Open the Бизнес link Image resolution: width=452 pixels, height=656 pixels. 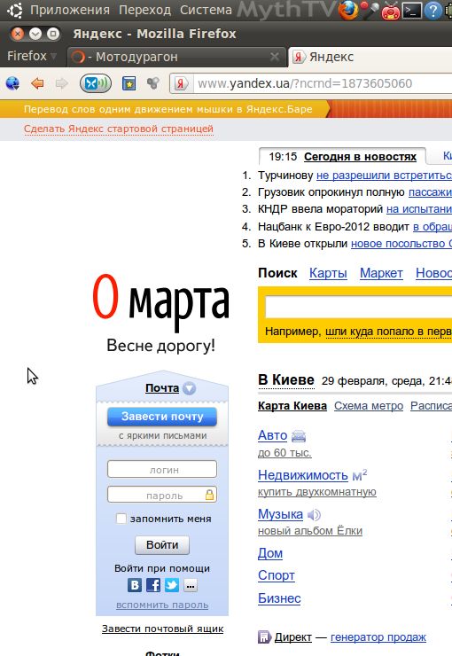279,598
